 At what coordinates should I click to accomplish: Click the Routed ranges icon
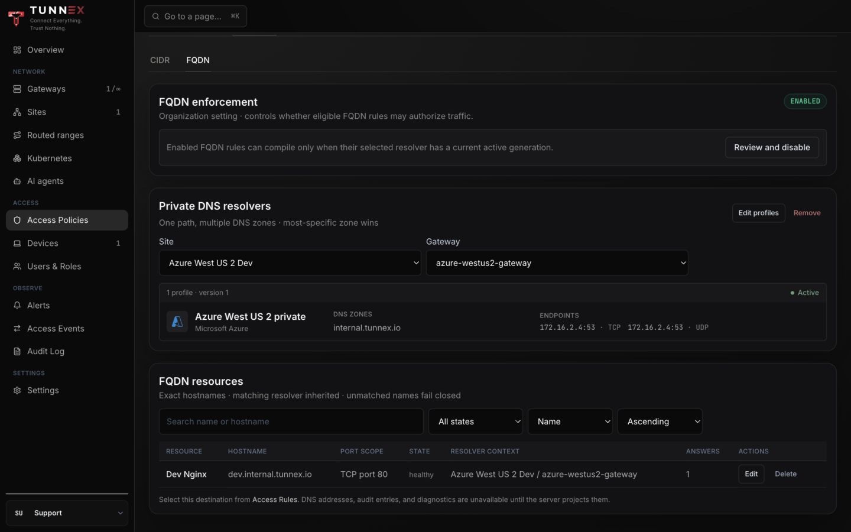17,135
